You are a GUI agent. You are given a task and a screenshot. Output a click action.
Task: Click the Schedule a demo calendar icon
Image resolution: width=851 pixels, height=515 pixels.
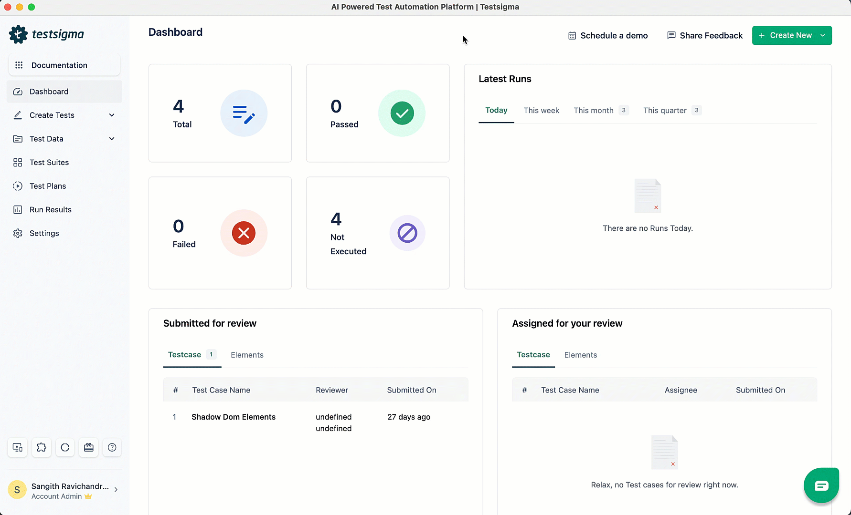(572, 36)
